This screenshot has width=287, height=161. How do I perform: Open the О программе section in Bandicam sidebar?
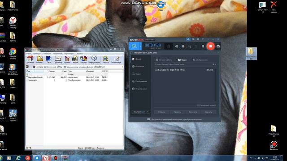(x=140, y=89)
